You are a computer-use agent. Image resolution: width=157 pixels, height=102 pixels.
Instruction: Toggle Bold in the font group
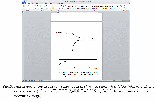(x=36, y=8)
